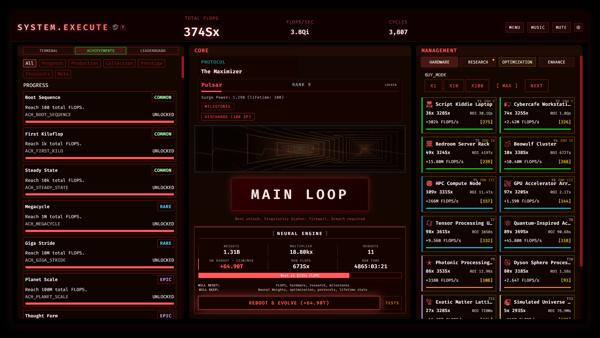Select X10 buy mode

pyautogui.click(x=454, y=86)
